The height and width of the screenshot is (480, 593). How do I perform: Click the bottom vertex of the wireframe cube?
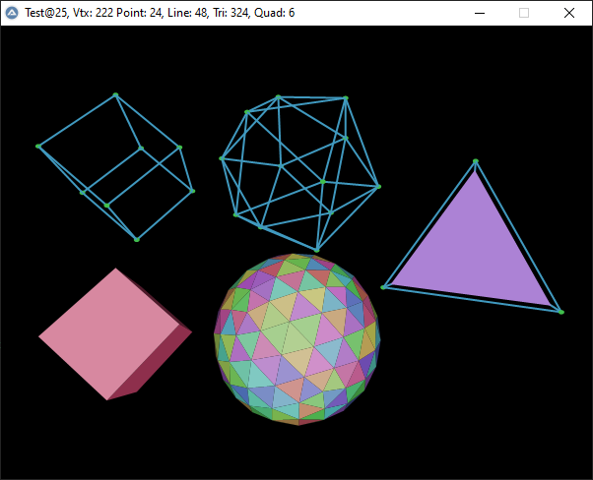(x=136, y=239)
